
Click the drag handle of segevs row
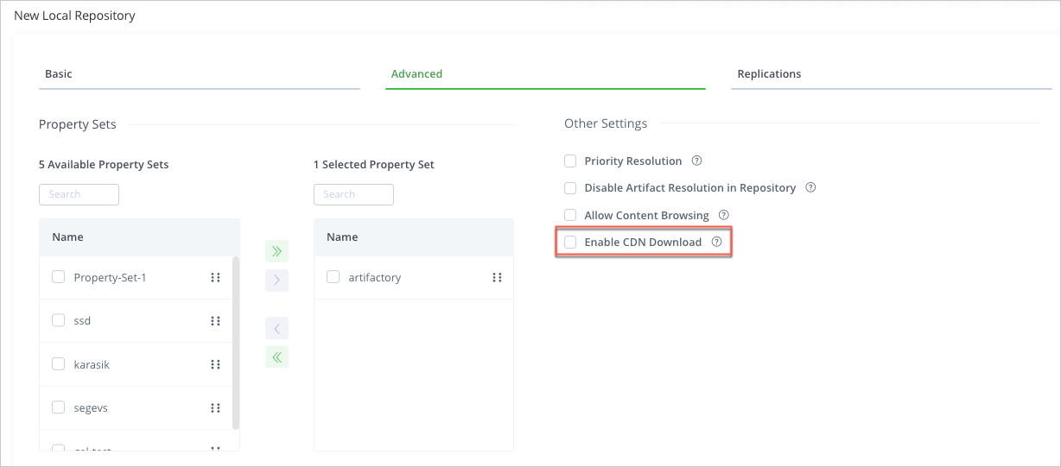[215, 408]
